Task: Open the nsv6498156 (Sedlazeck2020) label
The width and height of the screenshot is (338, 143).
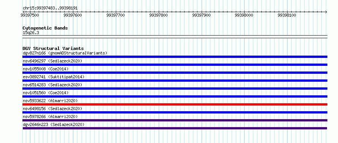Action: pos(52,109)
